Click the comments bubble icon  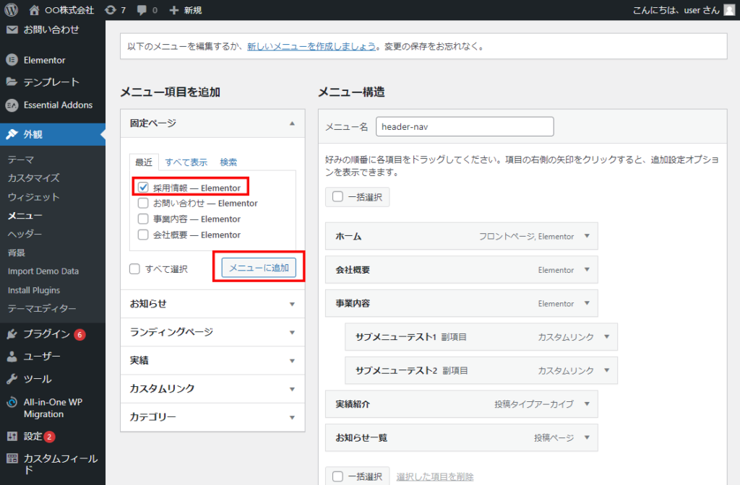click(141, 10)
